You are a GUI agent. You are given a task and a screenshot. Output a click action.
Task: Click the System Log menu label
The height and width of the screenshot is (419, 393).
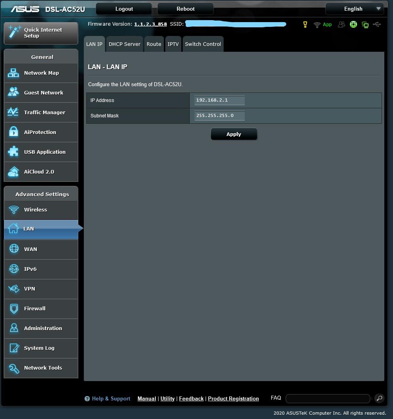(x=39, y=348)
